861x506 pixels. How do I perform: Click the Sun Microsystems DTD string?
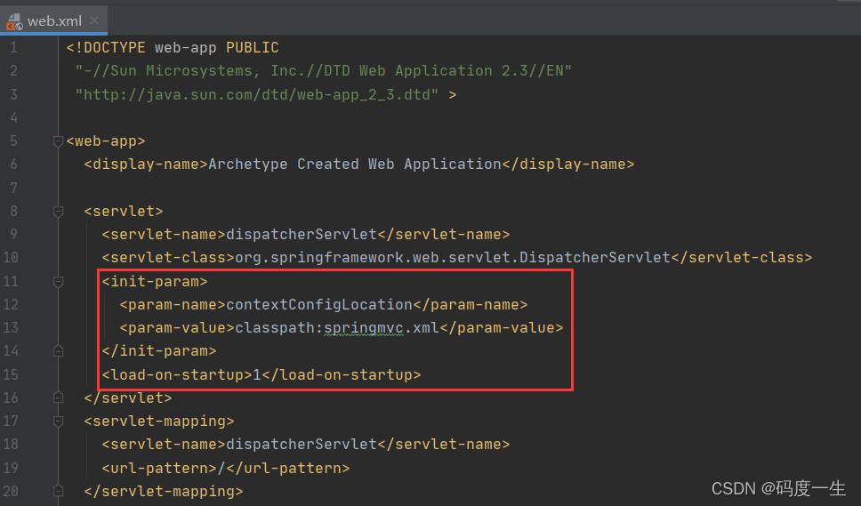tap(324, 71)
